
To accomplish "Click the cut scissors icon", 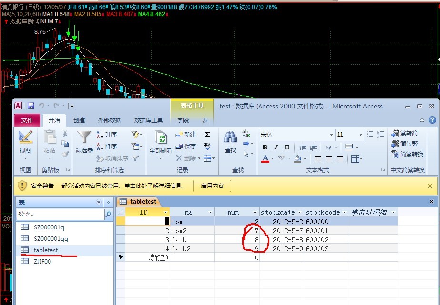I will [x=65, y=133].
